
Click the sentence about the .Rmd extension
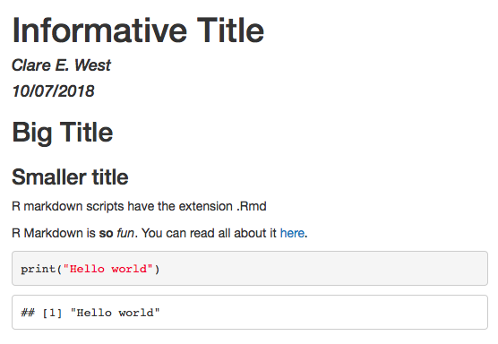coord(139,206)
